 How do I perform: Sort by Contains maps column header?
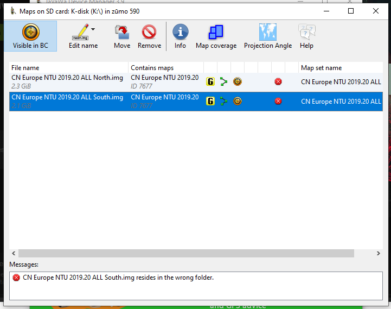pyautogui.click(x=166, y=68)
